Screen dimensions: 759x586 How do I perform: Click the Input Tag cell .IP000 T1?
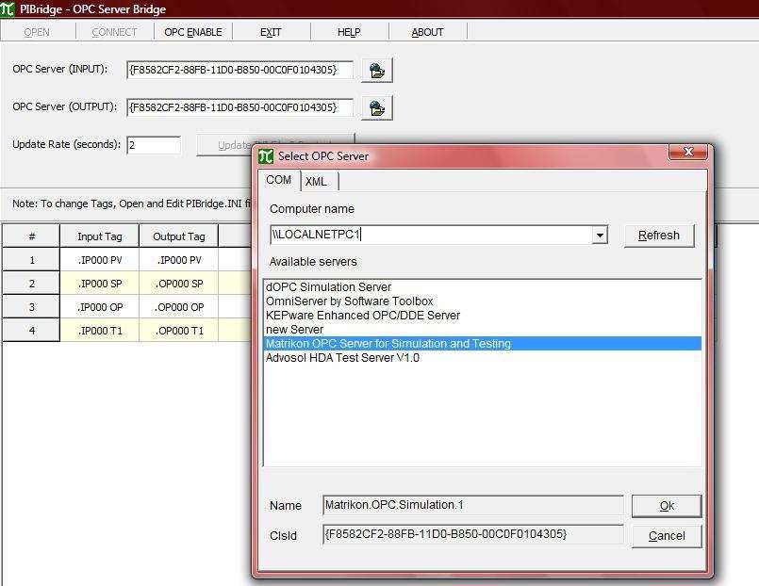[x=100, y=331]
